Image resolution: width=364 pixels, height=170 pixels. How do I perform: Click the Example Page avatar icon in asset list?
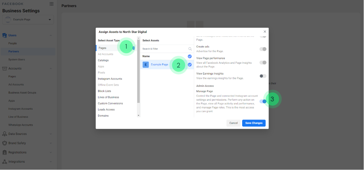pos(146,65)
